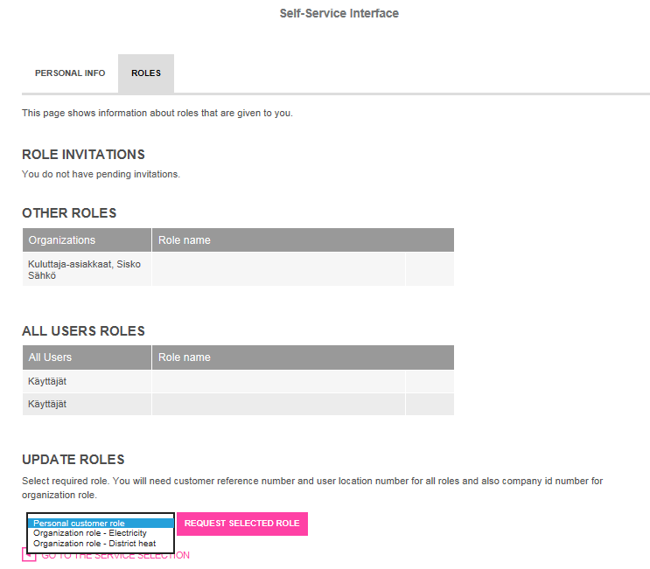Click Role name header in All Users Roles table
The height and width of the screenshot is (569, 650).
point(303,357)
